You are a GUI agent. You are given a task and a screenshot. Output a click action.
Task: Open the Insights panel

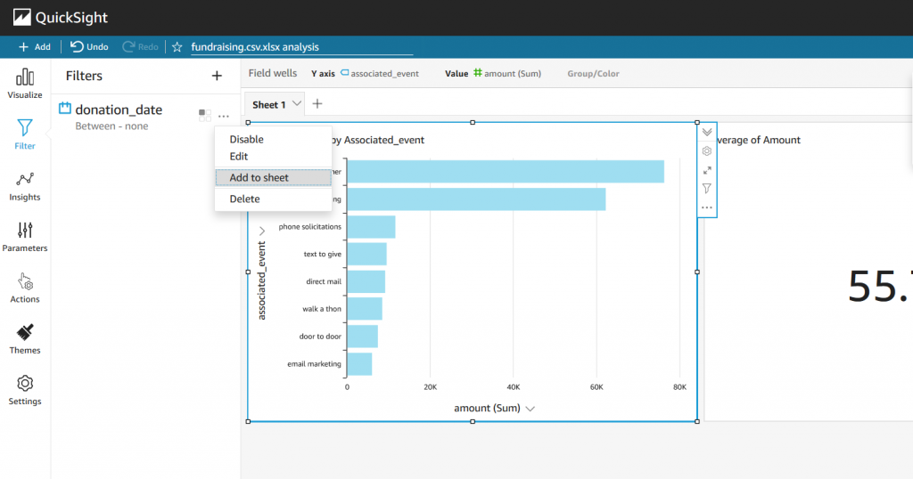(25, 186)
